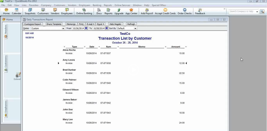Click the Hide Header button
The image size is (267, 131).
(x=115, y=24)
